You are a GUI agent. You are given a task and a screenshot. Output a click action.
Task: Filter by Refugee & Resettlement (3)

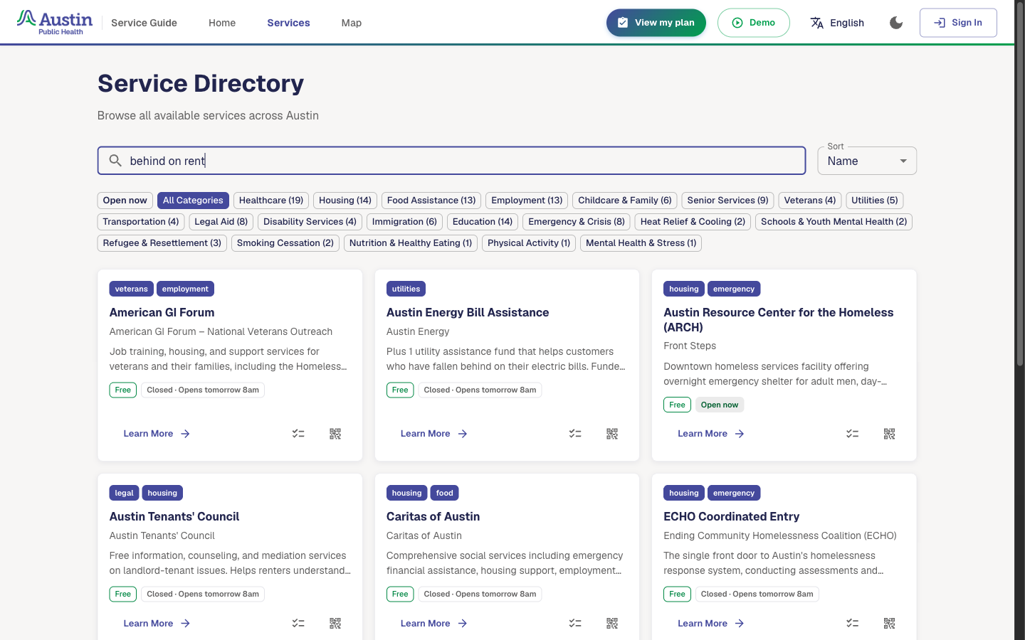162,243
